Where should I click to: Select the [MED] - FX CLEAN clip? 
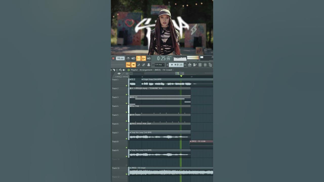pyautogui.click(x=201, y=145)
